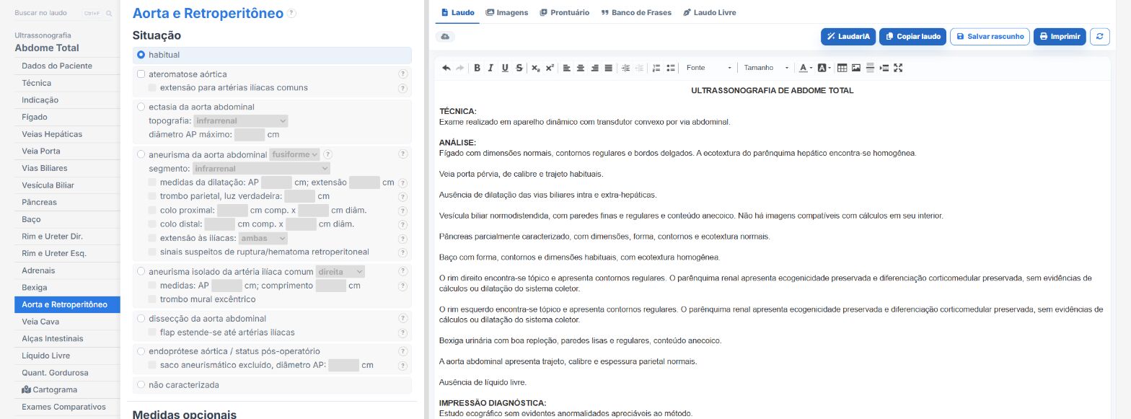Image resolution: width=1131 pixels, height=419 pixels.
Task: Open Vesícula Biliar section in sidebar
Action: point(67,185)
